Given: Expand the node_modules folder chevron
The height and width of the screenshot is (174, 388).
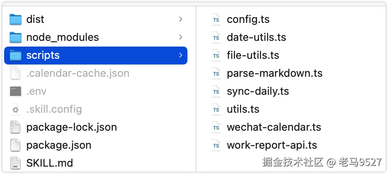Looking at the screenshot, I should point(180,37).
